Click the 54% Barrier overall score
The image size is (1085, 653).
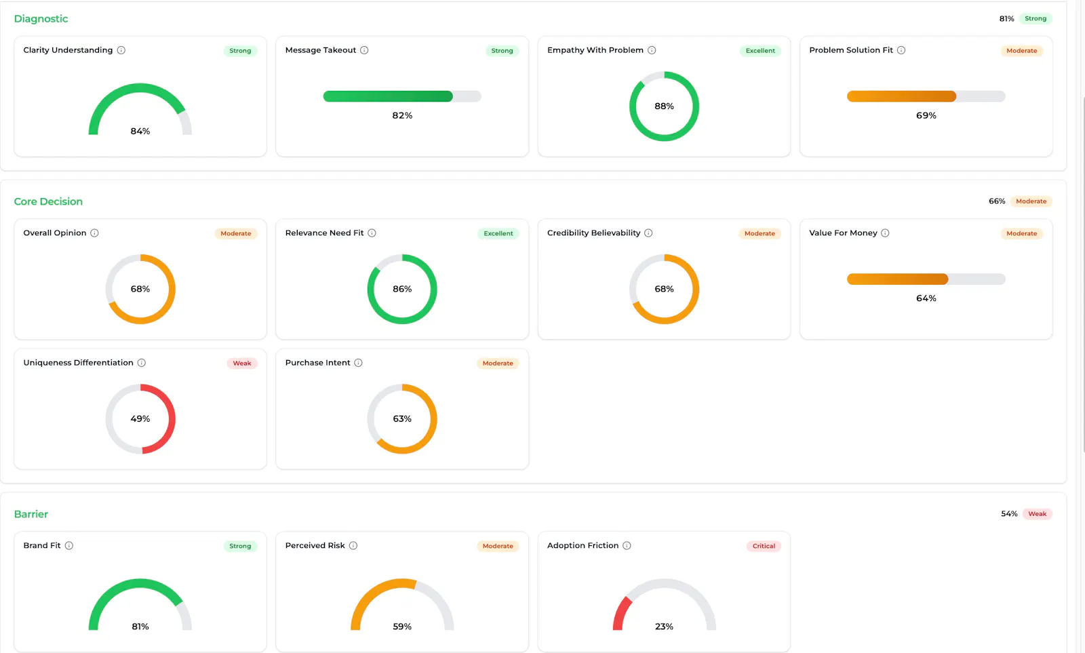tap(1009, 514)
